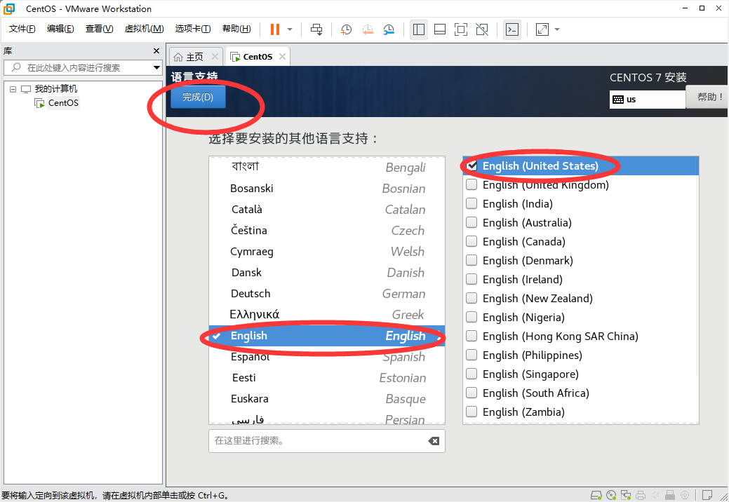
Task: Take a snapshot with the clock-plus icon
Action: [346, 29]
